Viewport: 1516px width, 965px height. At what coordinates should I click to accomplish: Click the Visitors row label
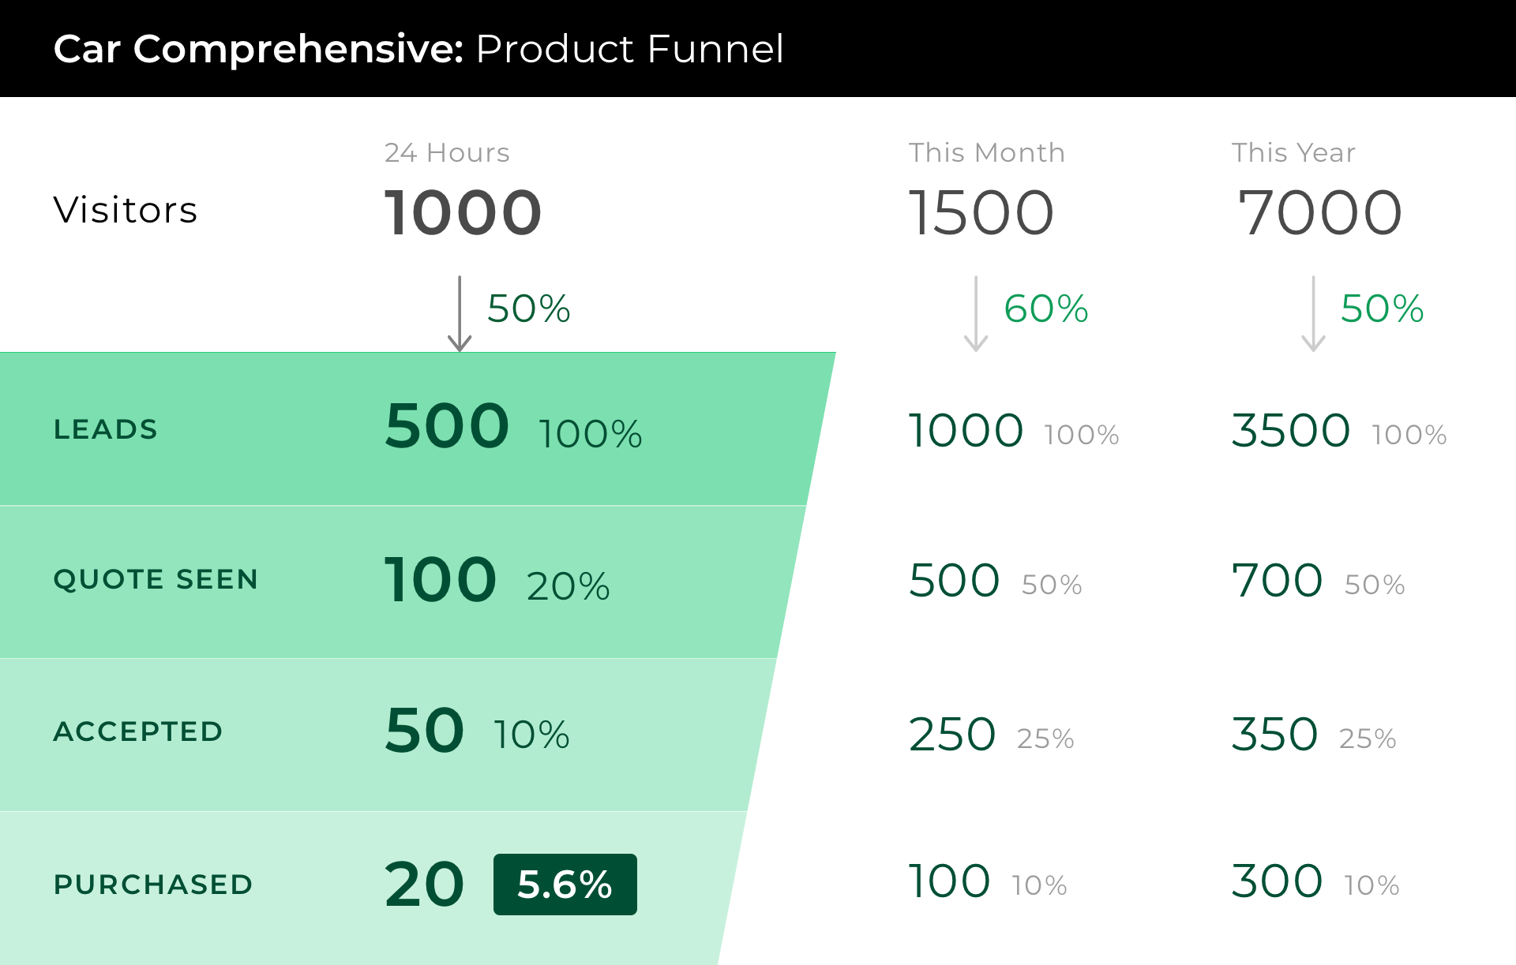pos(126,211)
